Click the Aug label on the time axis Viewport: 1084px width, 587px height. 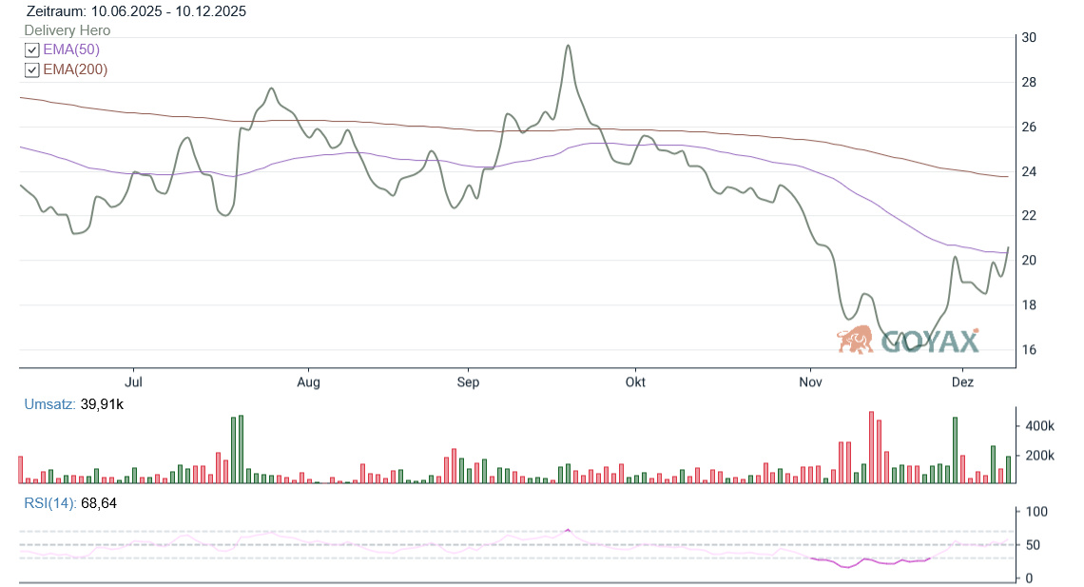point(308,382)
